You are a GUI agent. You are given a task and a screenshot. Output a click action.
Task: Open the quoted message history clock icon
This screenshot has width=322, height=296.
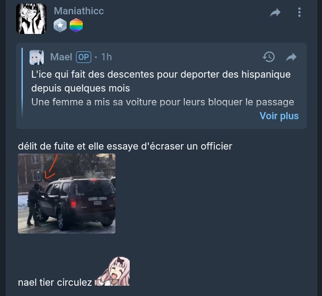point(269,57)
